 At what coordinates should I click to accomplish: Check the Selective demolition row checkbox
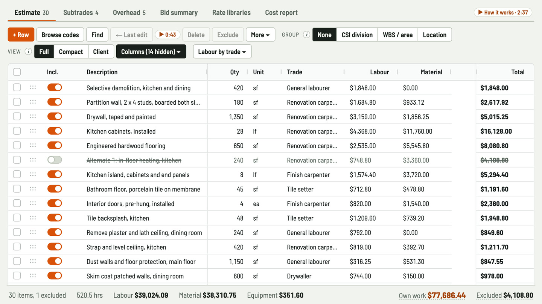pyautogui.click(x=17, y=87)
